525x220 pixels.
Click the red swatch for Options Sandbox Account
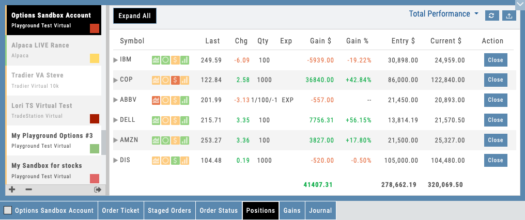coord(95,28)
